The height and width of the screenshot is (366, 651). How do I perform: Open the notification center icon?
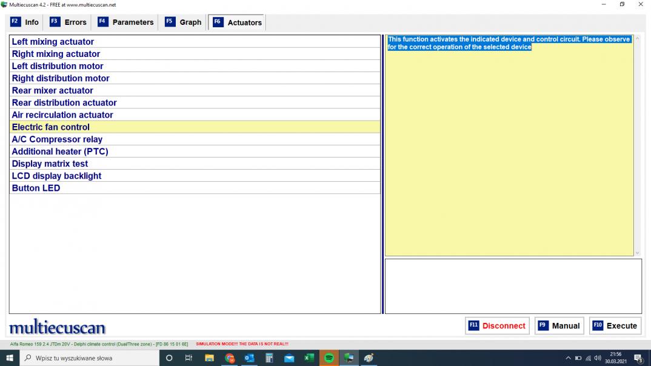(x=638, y=358)
